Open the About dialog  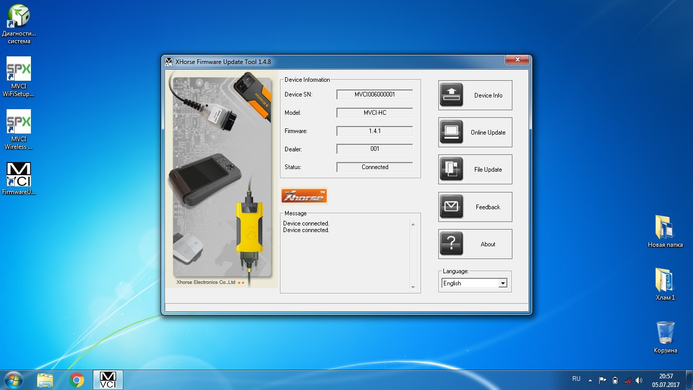click(x=475, y=244)
